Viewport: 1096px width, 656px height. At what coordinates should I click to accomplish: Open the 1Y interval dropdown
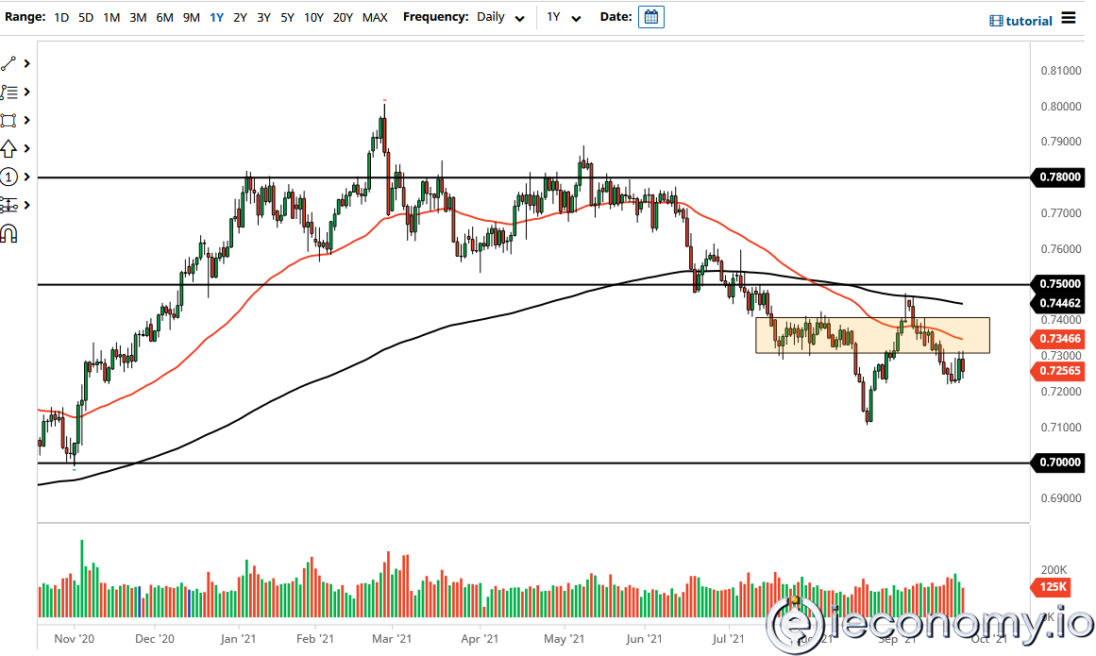[564, 16]
